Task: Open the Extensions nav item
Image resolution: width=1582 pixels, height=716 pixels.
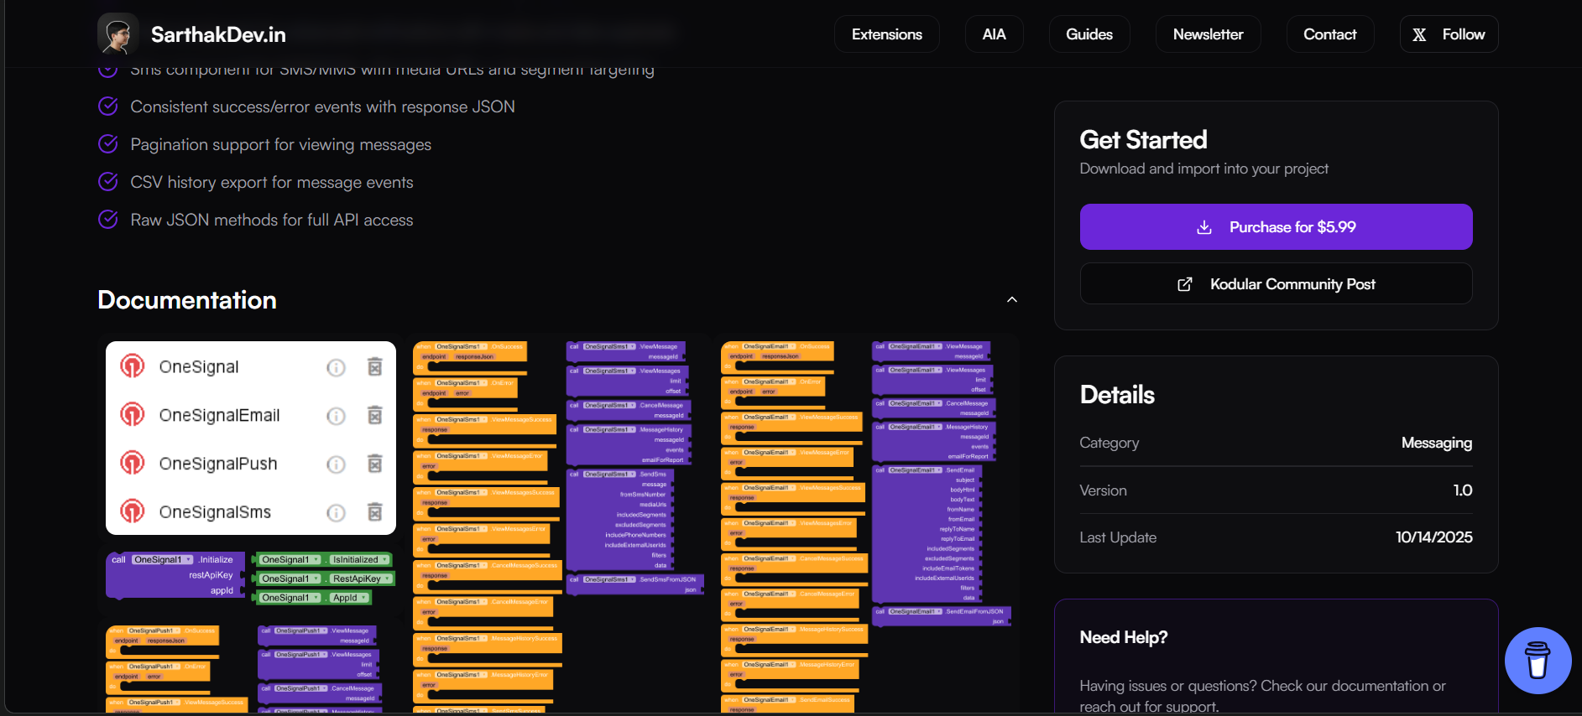Action: [x=886, y=34]
